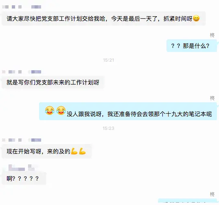The width and height of the screenshot is (219, 205).
Task: Click the first flexed bicep emoji
Action: point(74,151)
